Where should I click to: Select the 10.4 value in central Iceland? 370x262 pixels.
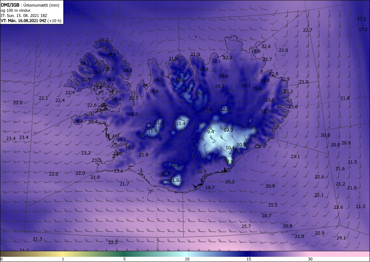[x=181, y=124]
